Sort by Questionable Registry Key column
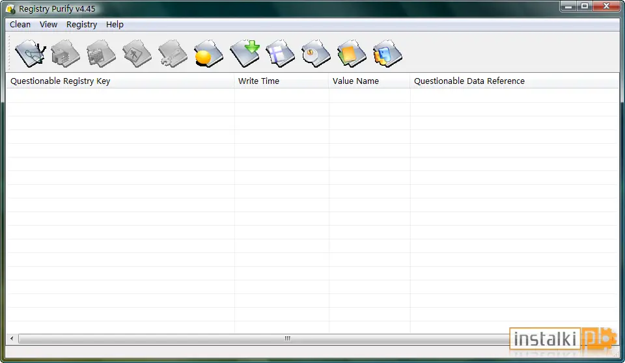 120,81
